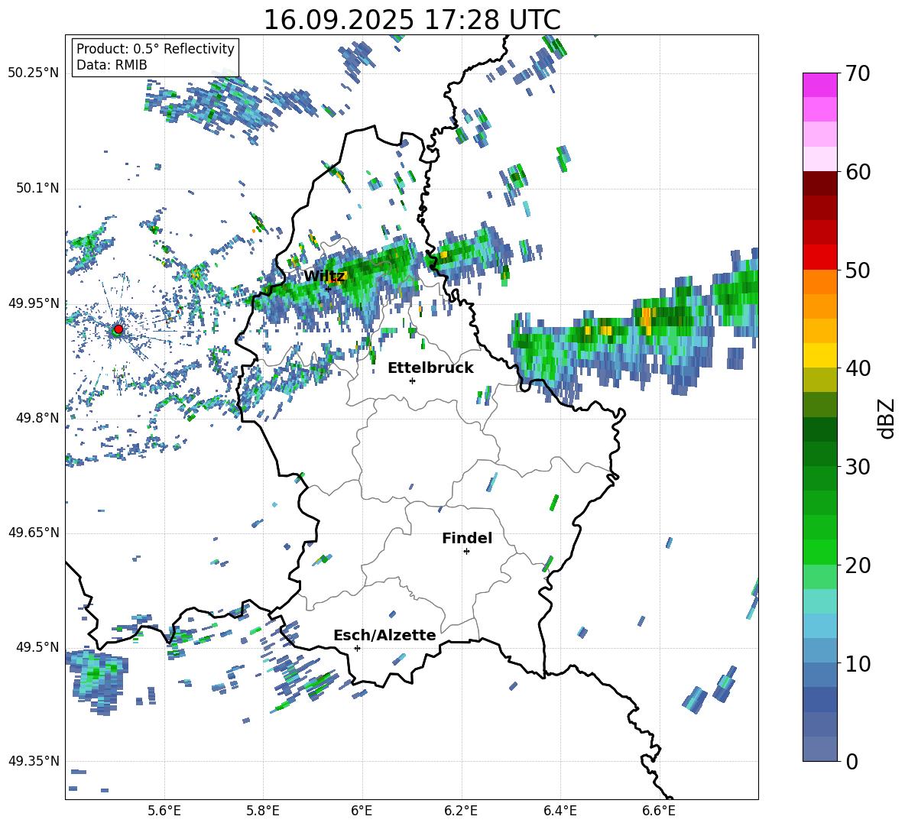Click the 6°E longitude label
The height and width of the screenshot is (826, 905).
tap(362, 811)
